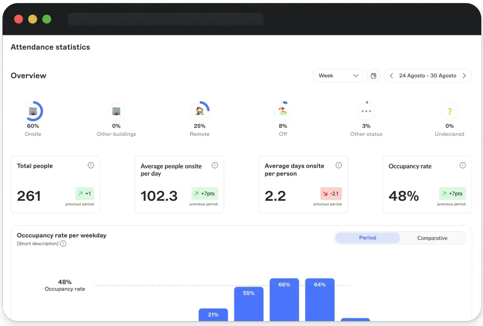Click the Other status three-dots icon

[366, 111]
